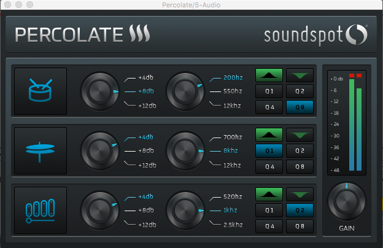383x248 pixels.
Task: Set xylophone row gain to +8db
Action: pyautogui.click(x=146, y=210)
